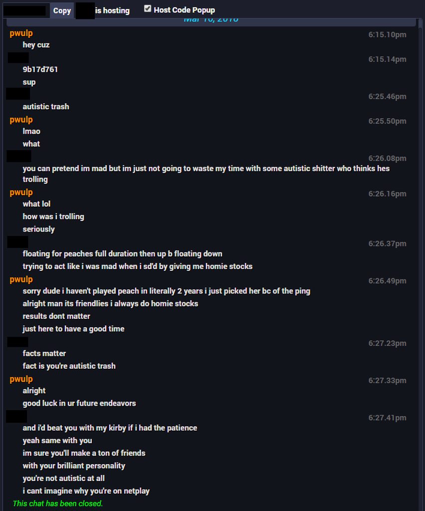Viewport: 425px width, 511px height.
Task: Click pwulp username above 'lmao'
Action: pos(21,120)
